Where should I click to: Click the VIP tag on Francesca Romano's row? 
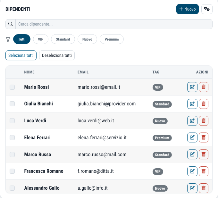click(158, 171)
